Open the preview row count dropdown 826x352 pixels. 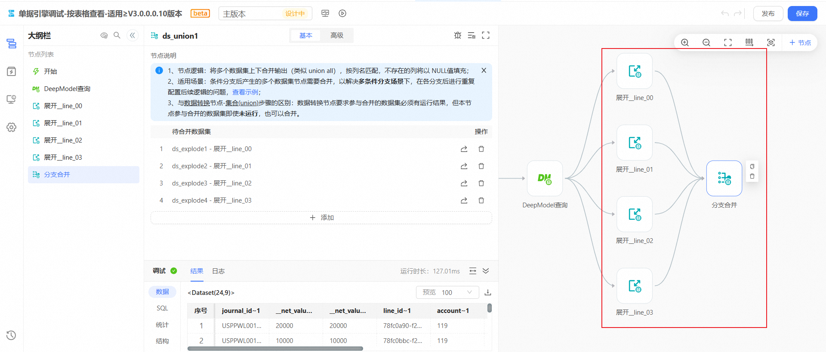[x=447, y=292]
